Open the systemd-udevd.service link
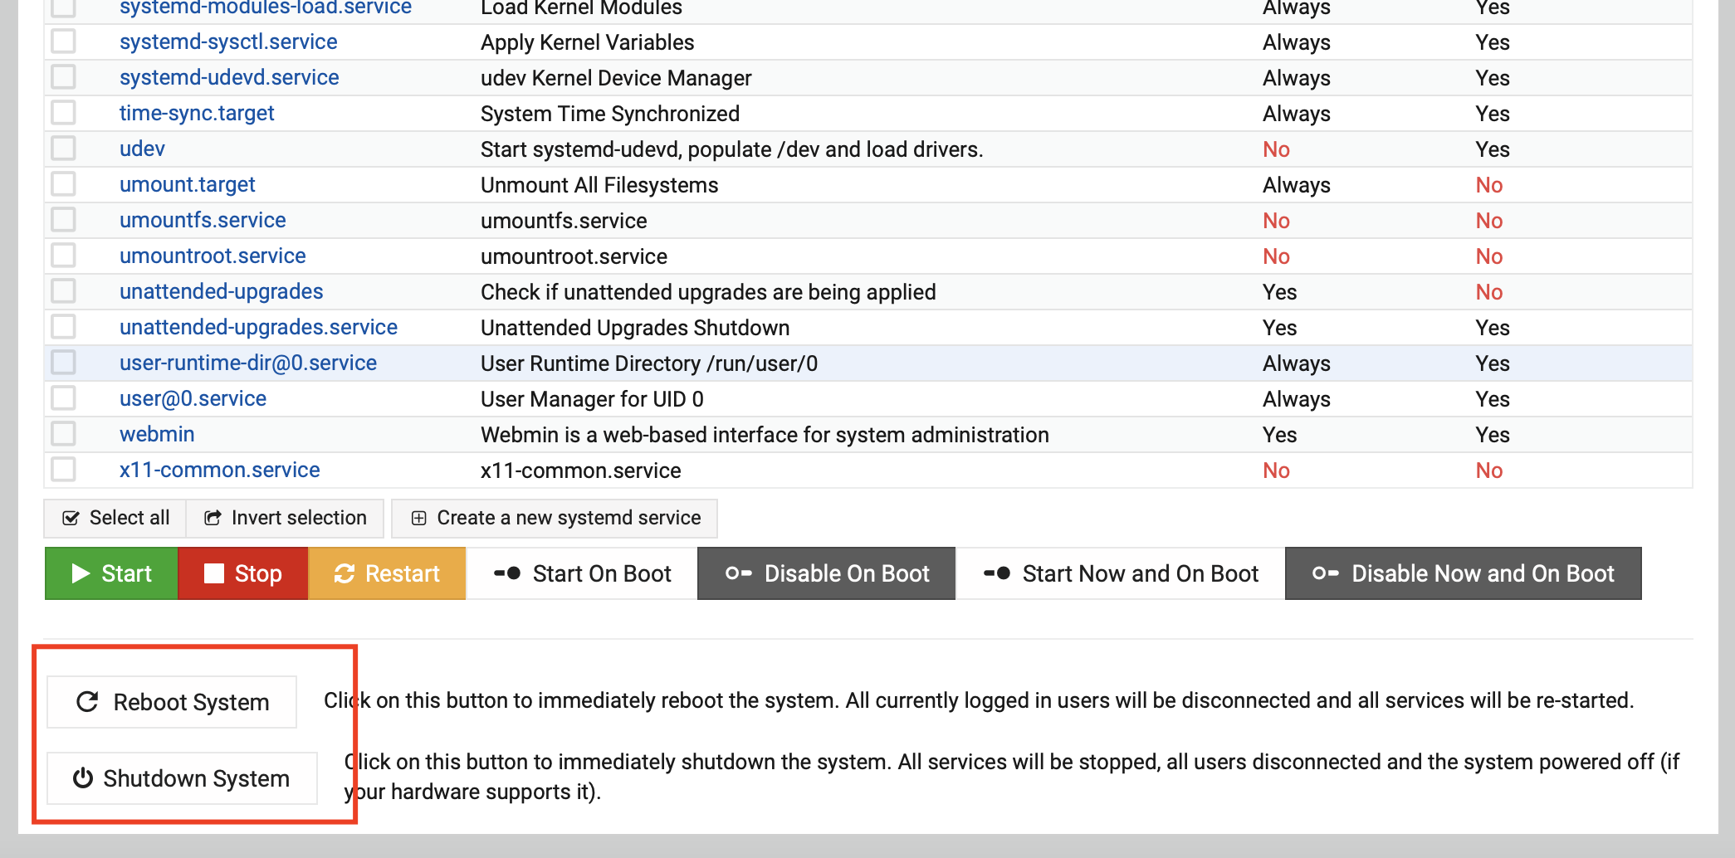The width and height of the screenshot is (1735, 858). point(229,78)
